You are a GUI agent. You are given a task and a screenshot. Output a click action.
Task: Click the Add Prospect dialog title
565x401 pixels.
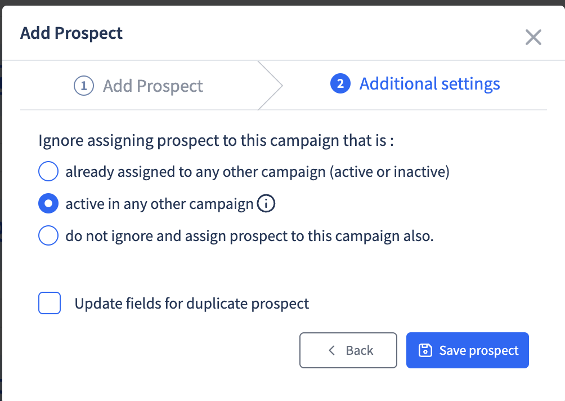pos(71,33)
